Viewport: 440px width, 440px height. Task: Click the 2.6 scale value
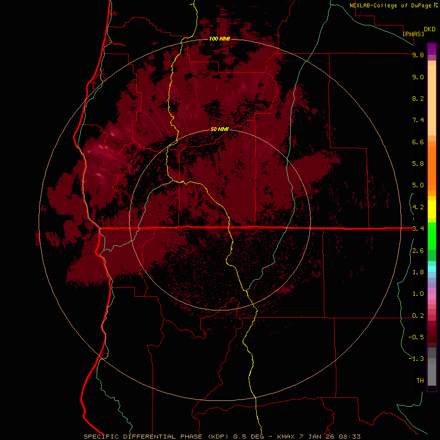(x=418, y=251)
